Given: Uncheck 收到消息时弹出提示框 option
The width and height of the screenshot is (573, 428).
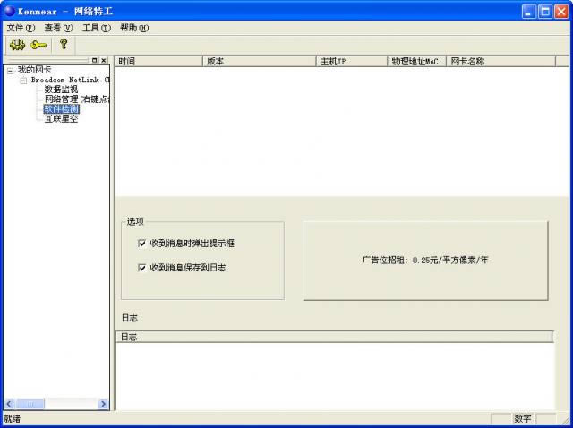Looking at the screenshot, I should 141,244.
